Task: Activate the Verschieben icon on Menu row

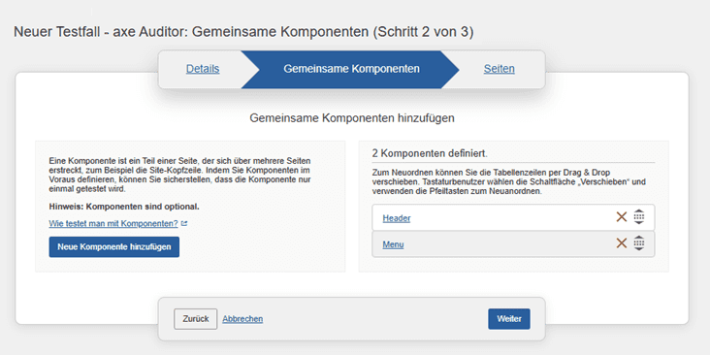Action: click(639, 243)
